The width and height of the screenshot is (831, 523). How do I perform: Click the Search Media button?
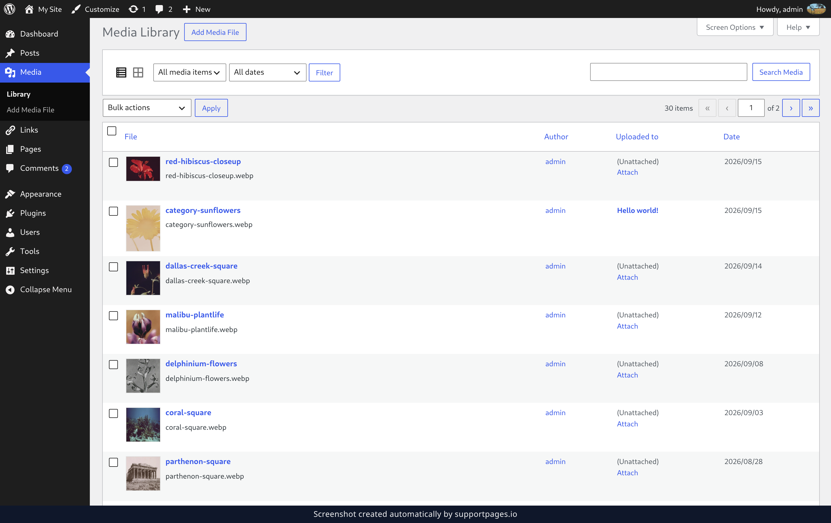(x=781, y=72)
